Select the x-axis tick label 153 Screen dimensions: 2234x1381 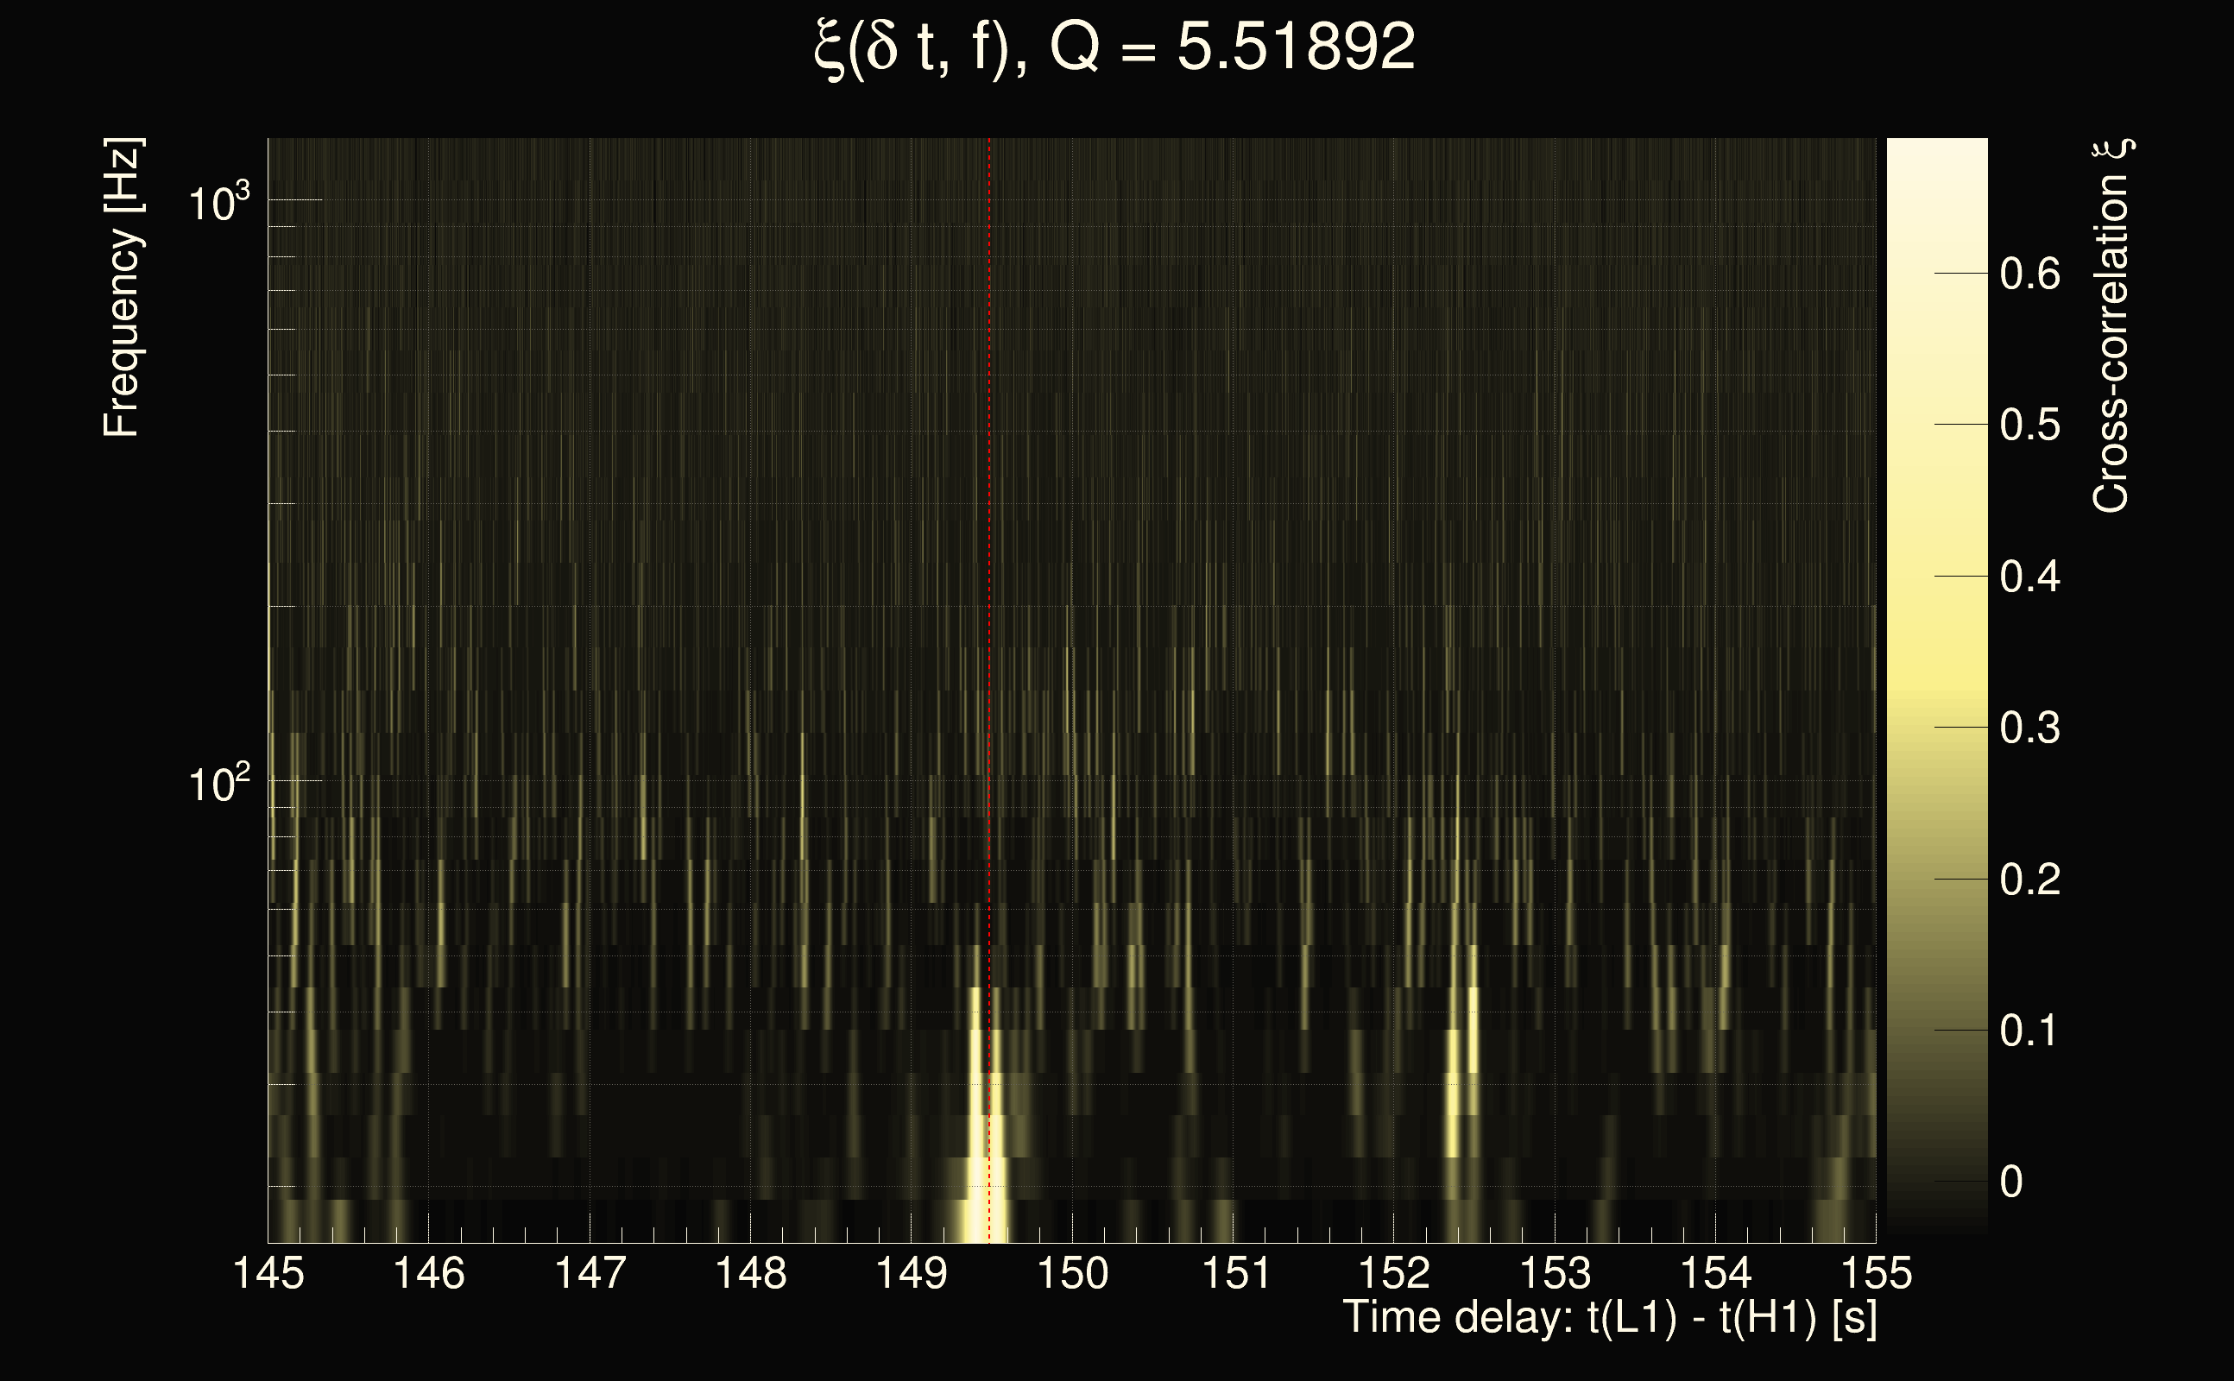pyautogui.click(x=1555, y=1272)
